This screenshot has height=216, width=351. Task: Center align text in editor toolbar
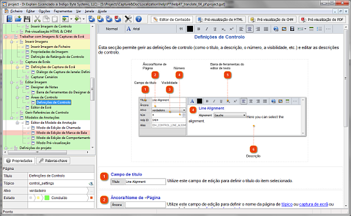(x=250, y=29)
